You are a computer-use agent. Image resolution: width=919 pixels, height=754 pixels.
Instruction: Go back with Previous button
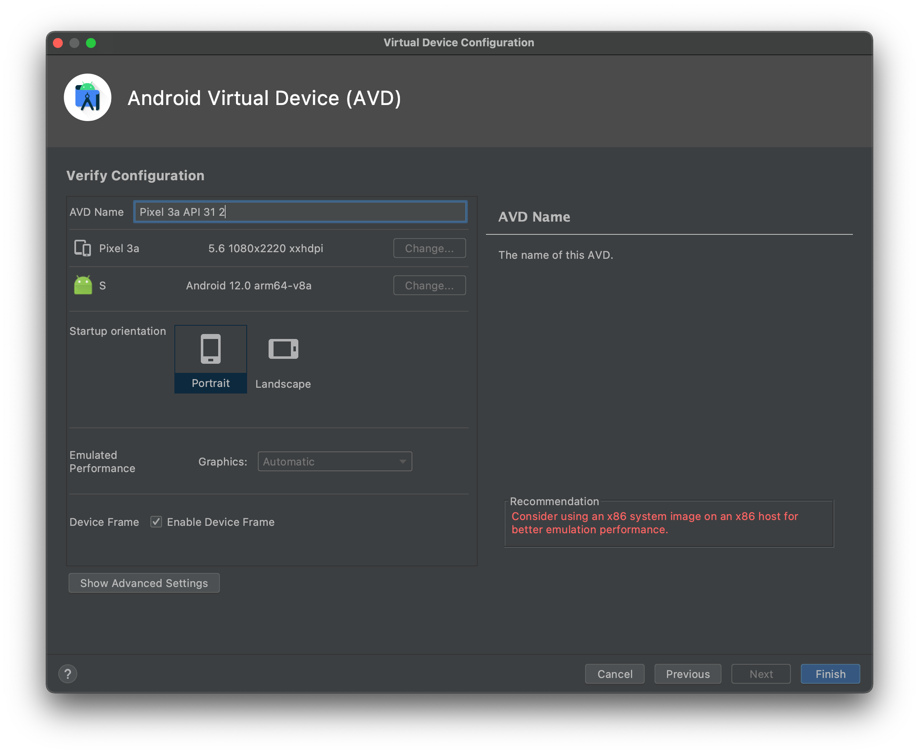pos(688,674)
